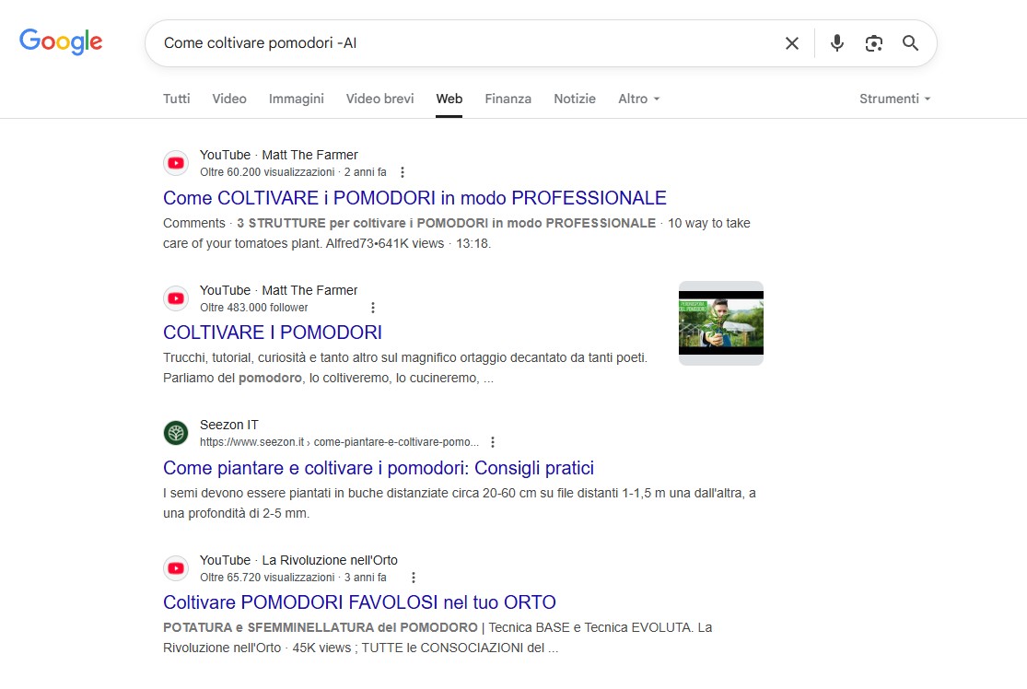Open options for the Seezon IT result
Image resolution: width=1027 pixels, height=689 pixels.
[493, 442]
